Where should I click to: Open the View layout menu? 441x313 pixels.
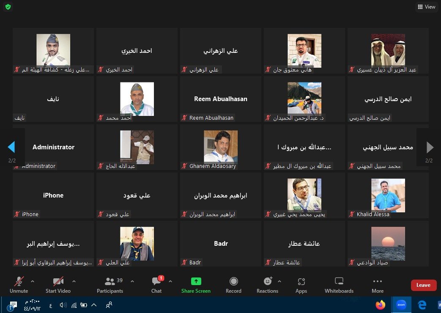tap(426, 7)
